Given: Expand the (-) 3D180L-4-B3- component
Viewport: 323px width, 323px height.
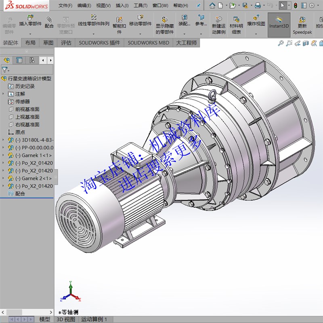Looking at the screenshot, I should point(3,140).
